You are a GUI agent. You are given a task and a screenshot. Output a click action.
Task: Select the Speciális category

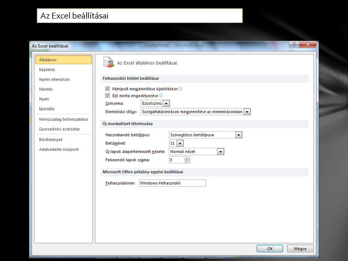pyautogui.click(x=63, y=109)
